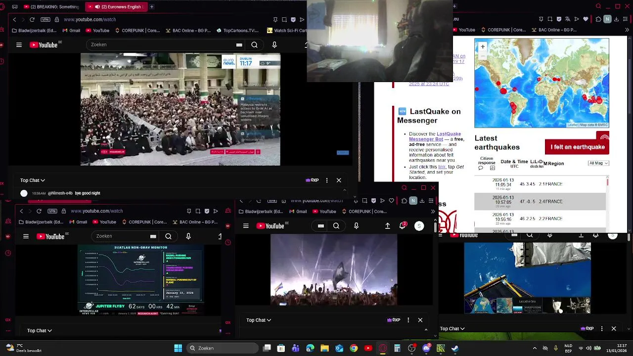The width and height of the screenshot is (633, 356).
Task: Click create upload icon in concert YouTube window
Action: [x=387, y=226]
